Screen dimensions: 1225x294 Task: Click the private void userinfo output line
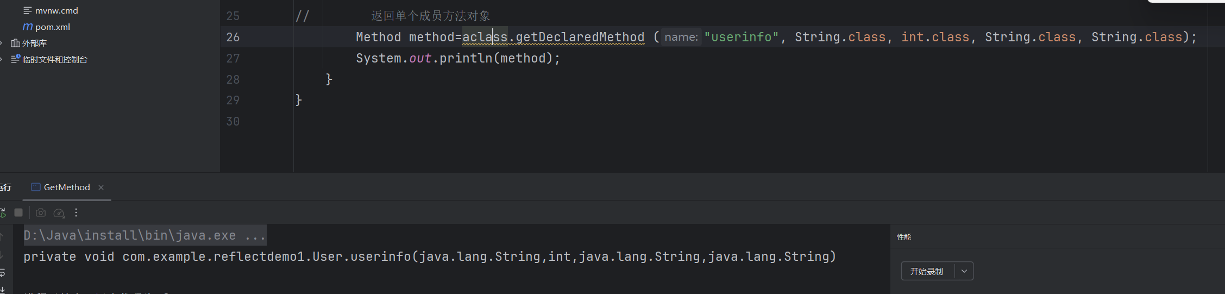pos(430,257)
